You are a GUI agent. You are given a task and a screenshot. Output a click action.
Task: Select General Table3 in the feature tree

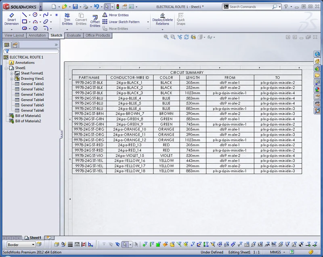32,95
